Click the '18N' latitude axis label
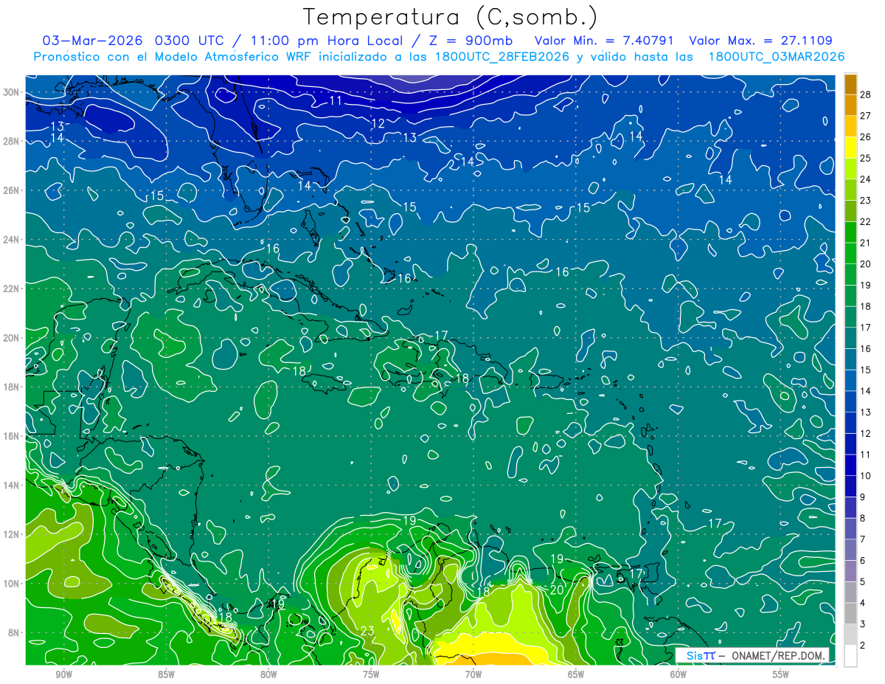This screenshot has height=684, width=885. pyautogui.click(x=13, y=387)
